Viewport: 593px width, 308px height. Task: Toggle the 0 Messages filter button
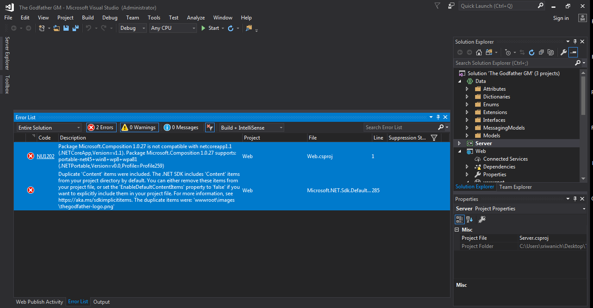click(x=182, y=127)
